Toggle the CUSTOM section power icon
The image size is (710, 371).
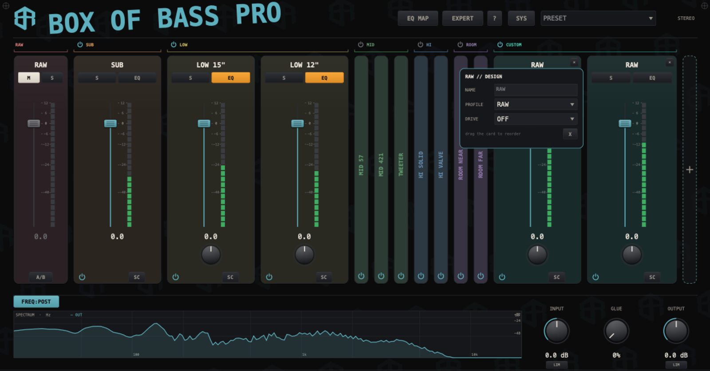pyautogui.click(x=500, y=44)
